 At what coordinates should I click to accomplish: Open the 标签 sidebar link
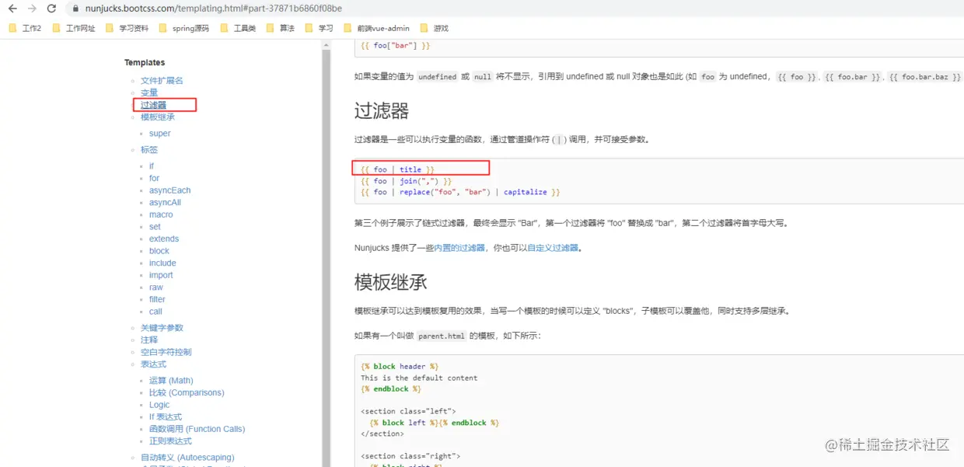[149, 150]
